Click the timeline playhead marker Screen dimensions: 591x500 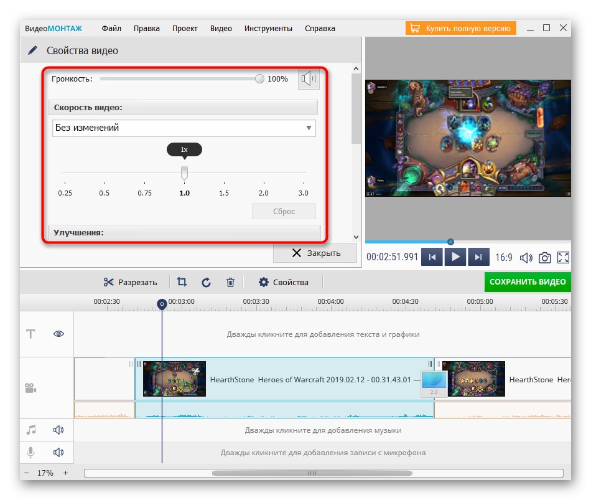[x=162, y=304]
